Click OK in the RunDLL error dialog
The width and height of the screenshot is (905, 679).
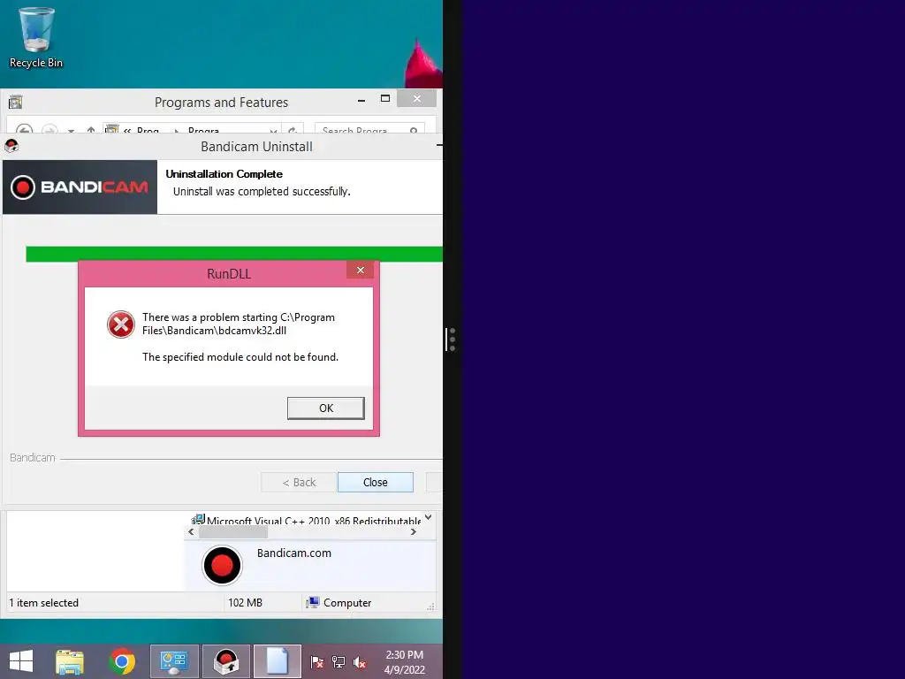tap(325, 408)
